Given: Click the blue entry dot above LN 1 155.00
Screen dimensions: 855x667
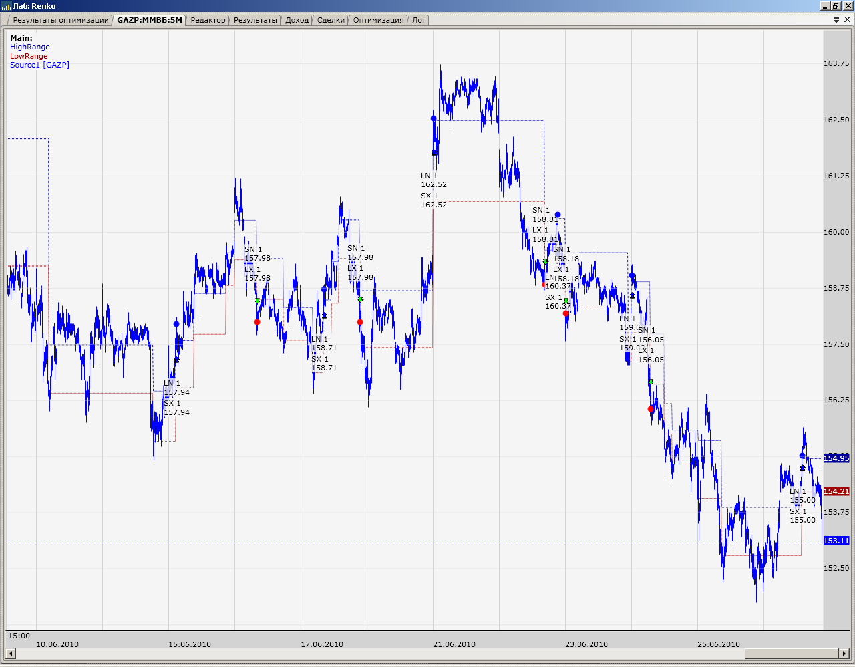Looking at the screenshot, I should [x=802, y=456].
